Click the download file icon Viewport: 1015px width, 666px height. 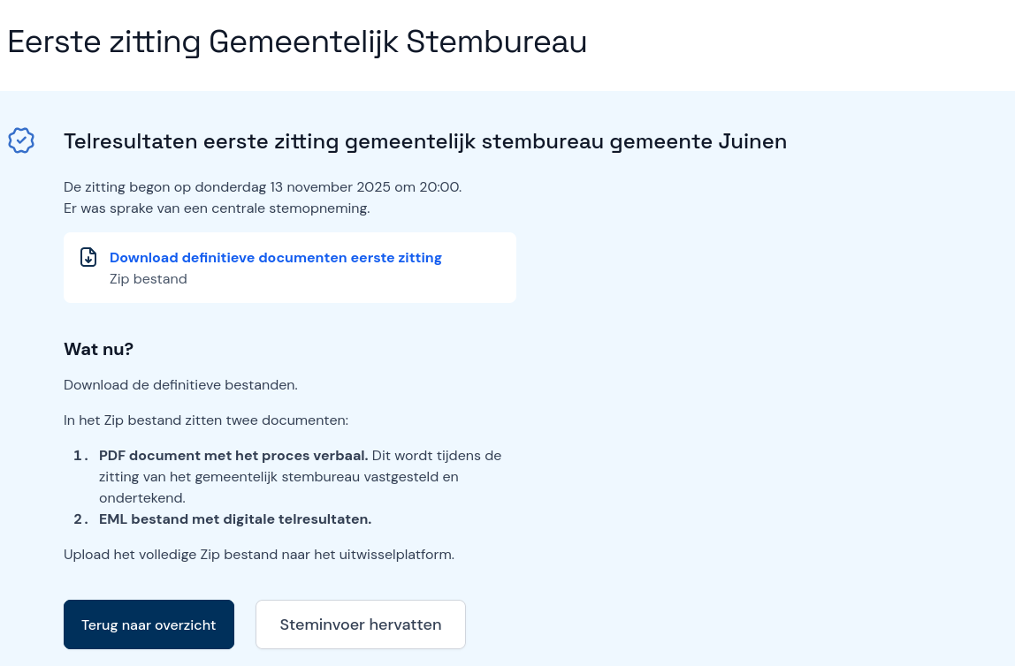click(88, 256)
